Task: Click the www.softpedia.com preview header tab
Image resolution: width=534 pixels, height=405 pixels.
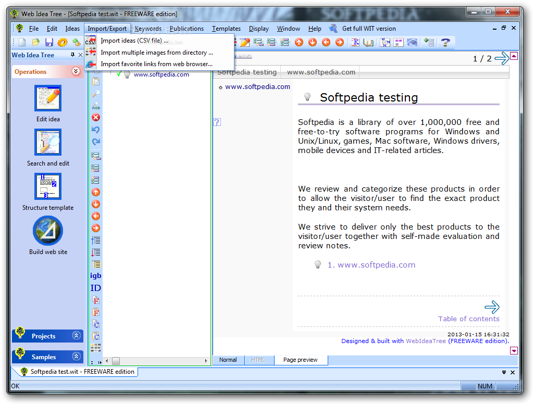Action: (321, 72)
